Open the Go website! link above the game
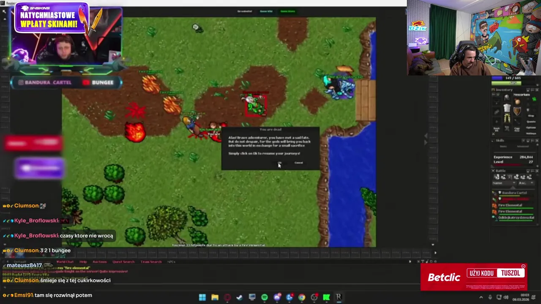 tap(244, 11)
